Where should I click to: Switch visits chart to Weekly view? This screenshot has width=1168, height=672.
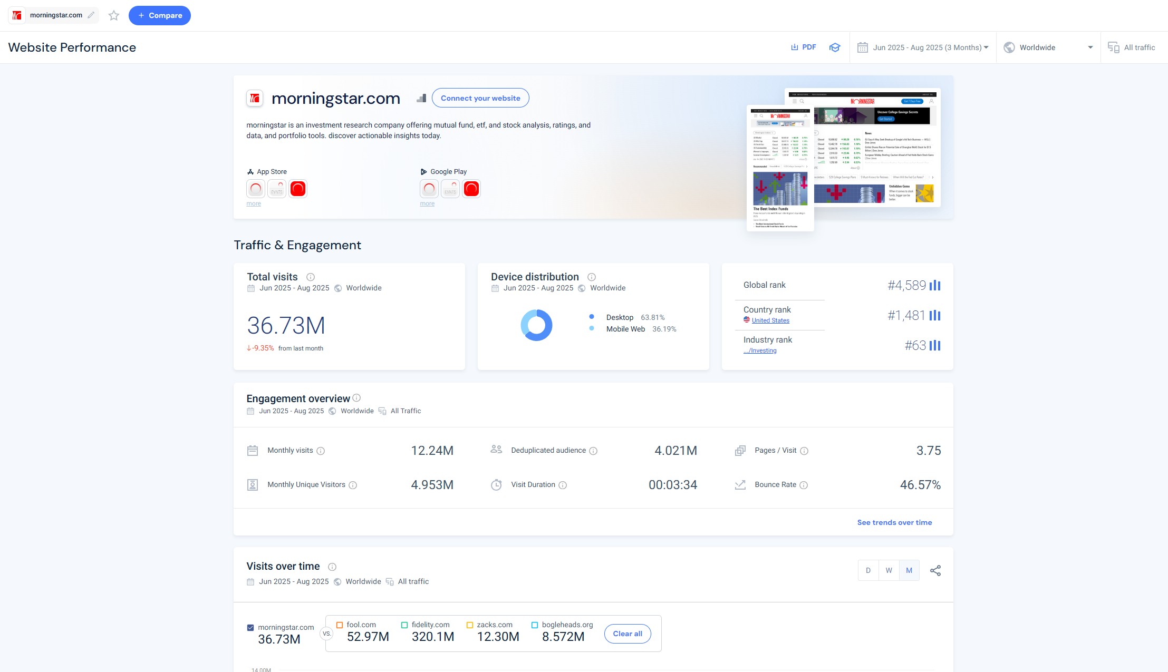click(889, 570)
